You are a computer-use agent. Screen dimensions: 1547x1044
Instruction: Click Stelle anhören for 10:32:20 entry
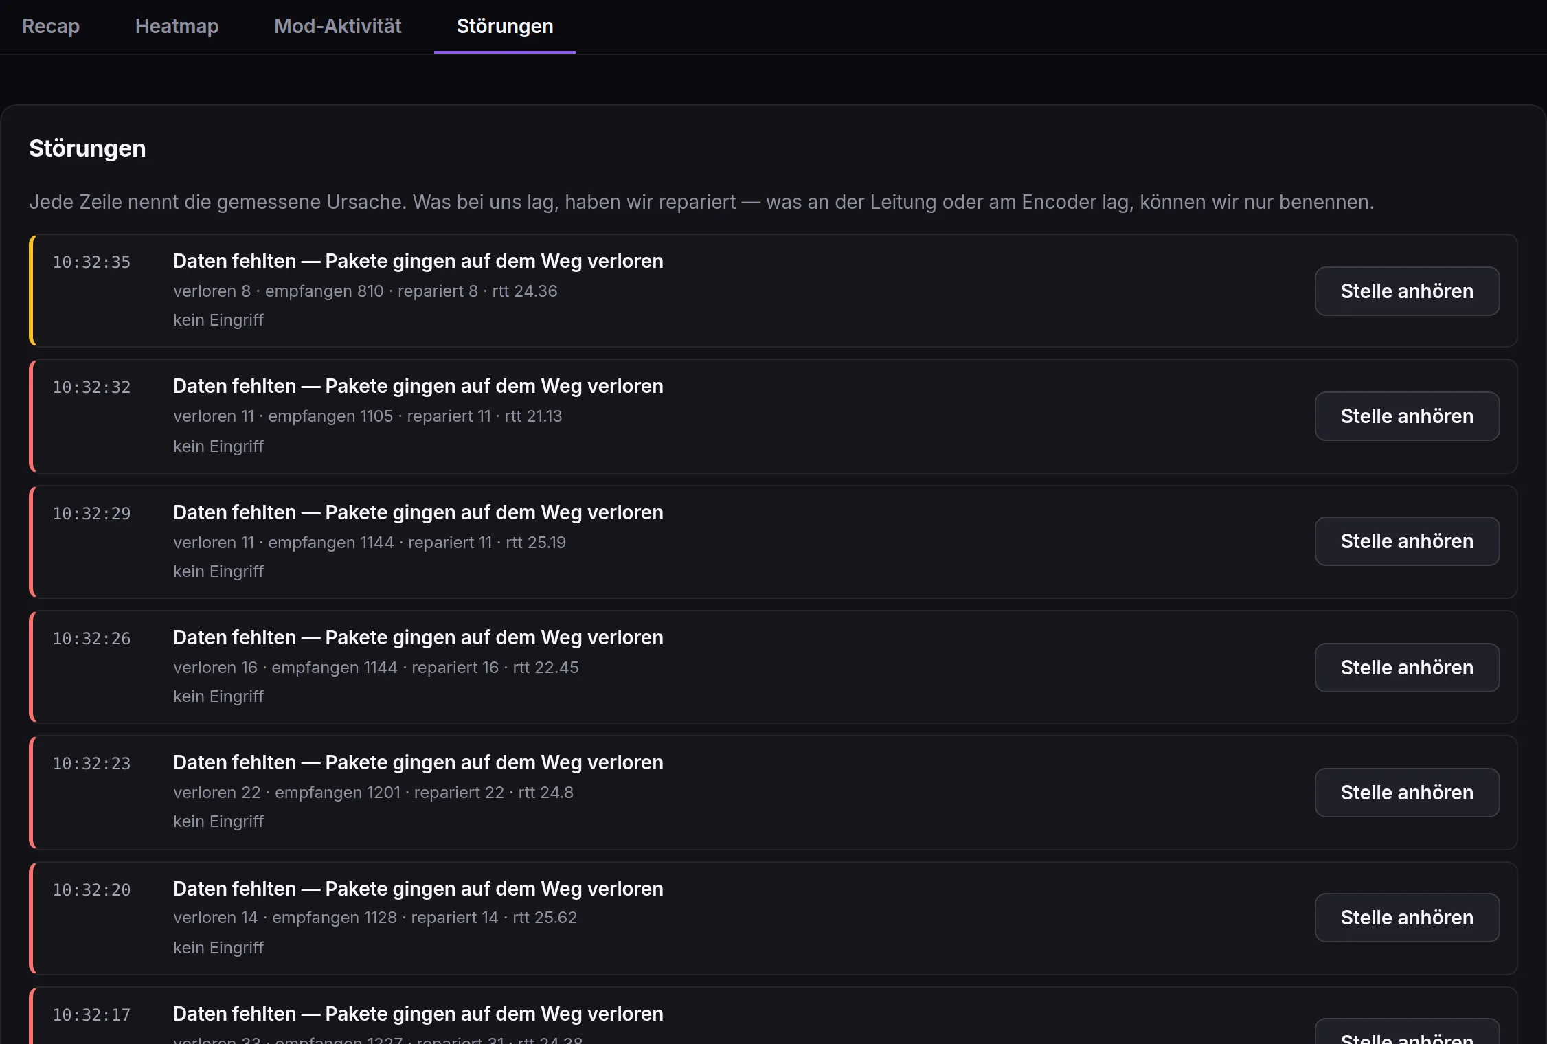pos(1407,918)
